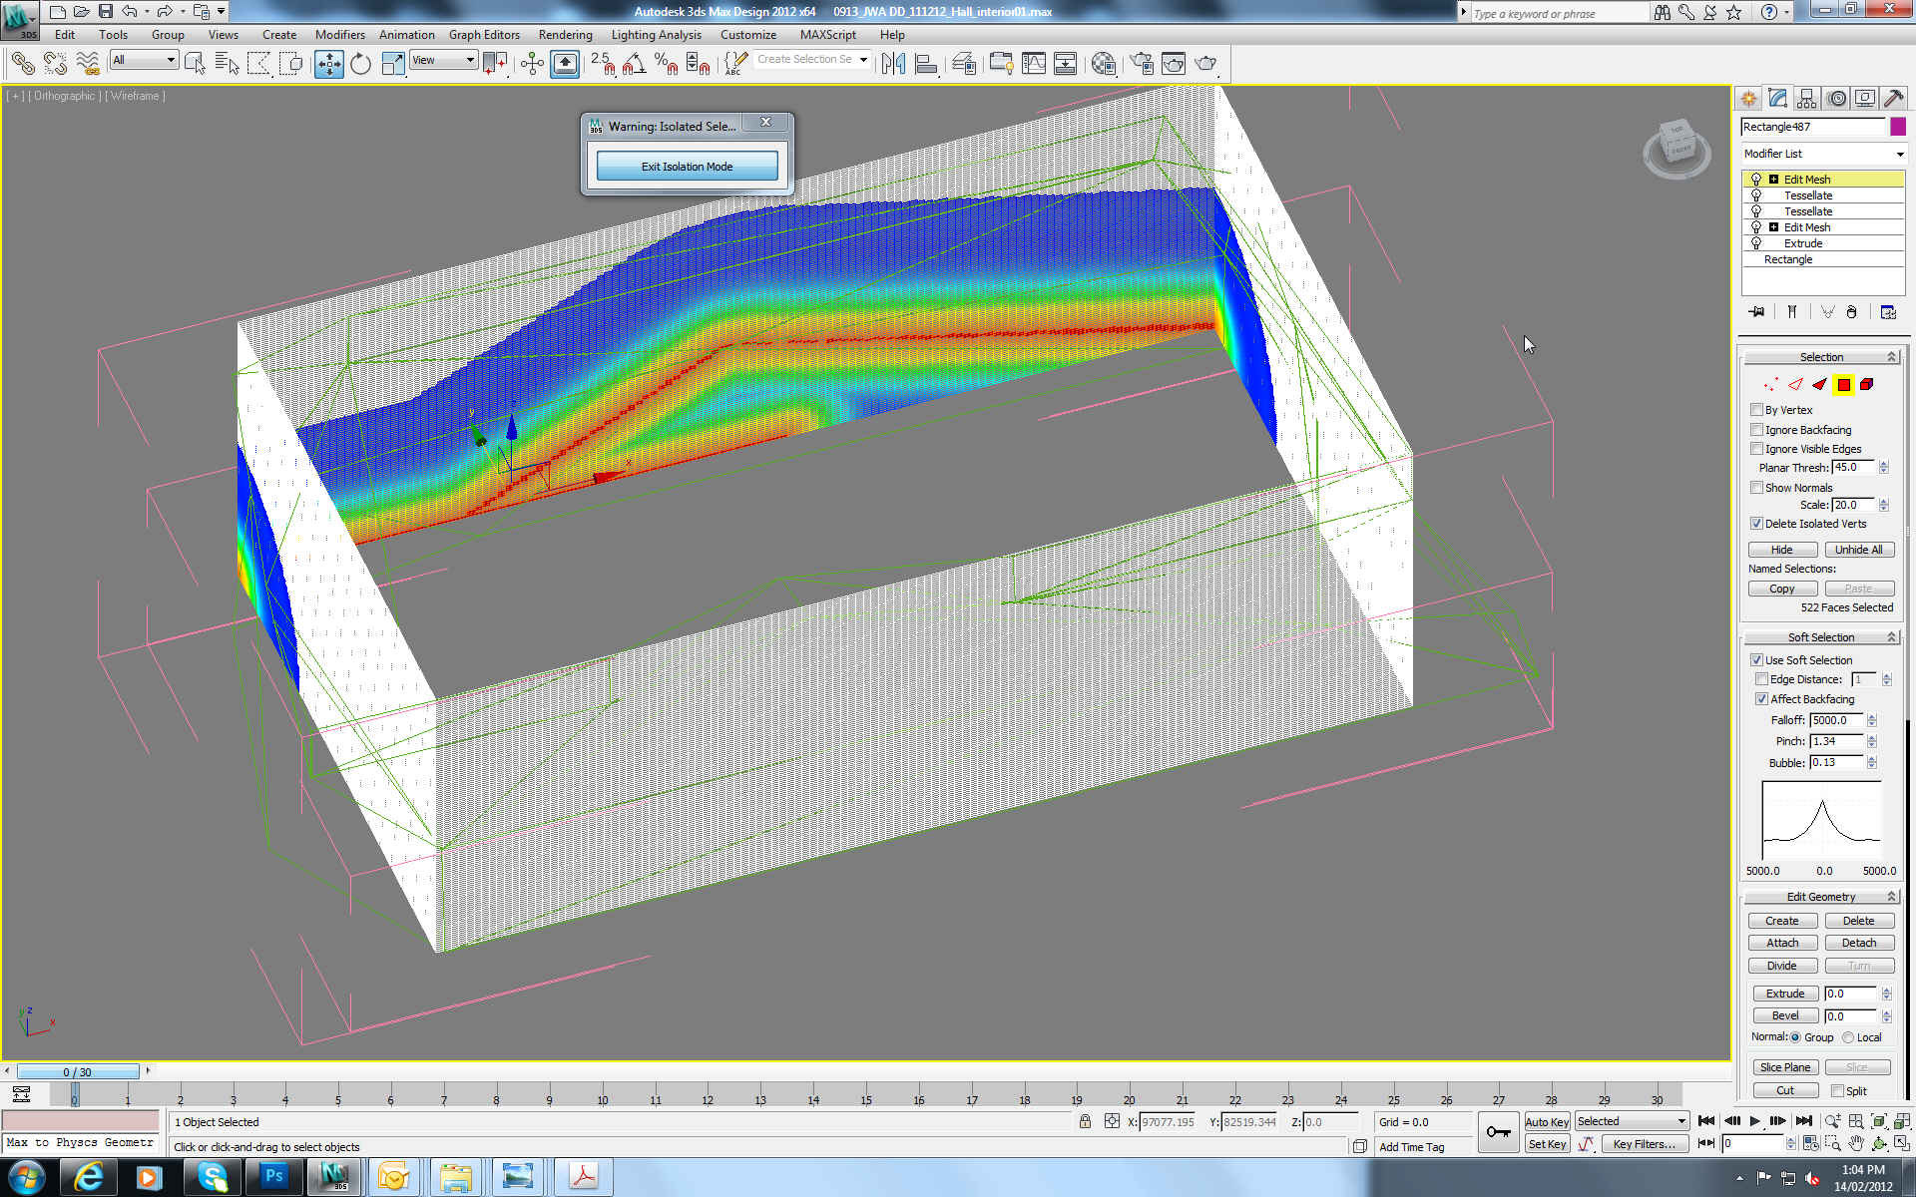The height and width of the screenshot is (1197, 1916).
Task: Uncheck Affect Backfacing checkbox
Action: click(1761, 699)
